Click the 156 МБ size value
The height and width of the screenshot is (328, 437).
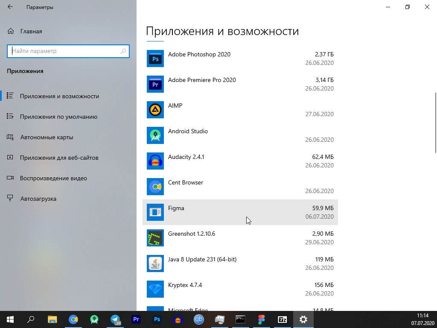[324, 285]
